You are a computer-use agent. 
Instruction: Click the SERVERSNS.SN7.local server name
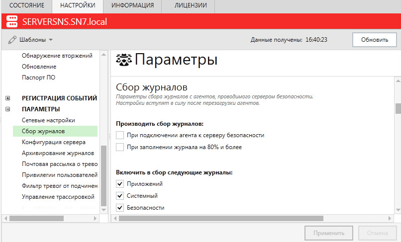pos(65,21)
